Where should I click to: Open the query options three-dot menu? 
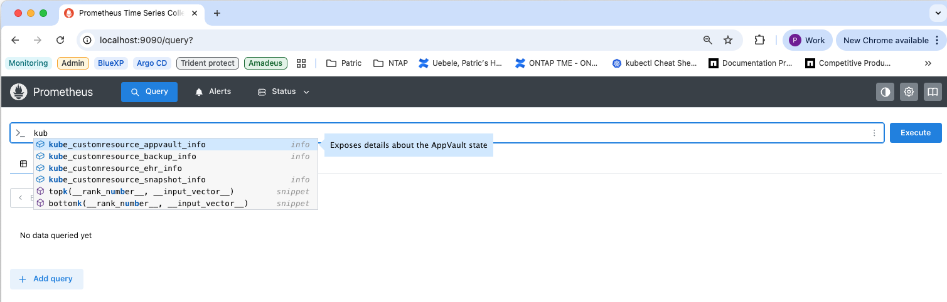[x=874, y=133]
